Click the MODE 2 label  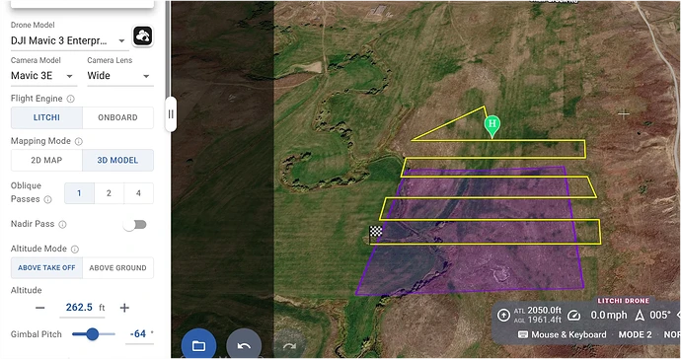[635, 334]
